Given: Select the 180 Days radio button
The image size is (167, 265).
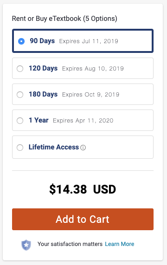Looking at the screenshot, I should [20, 95].
